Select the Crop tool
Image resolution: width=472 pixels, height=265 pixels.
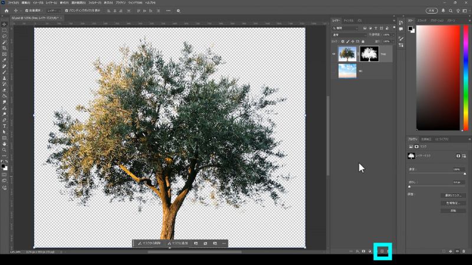point(4,48)
